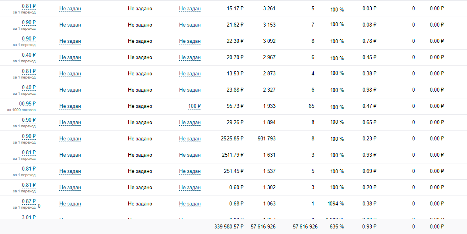Image resolution: width=467 pixels, height=234 pixels.
Task: Edit the 0.81 ₽ bid in the 15.17 ₽ row
Action: tap(29, 6)
